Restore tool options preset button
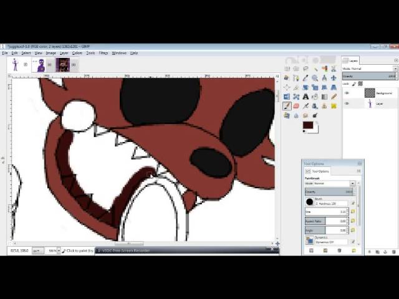399x299 pixels. (325, 250)
